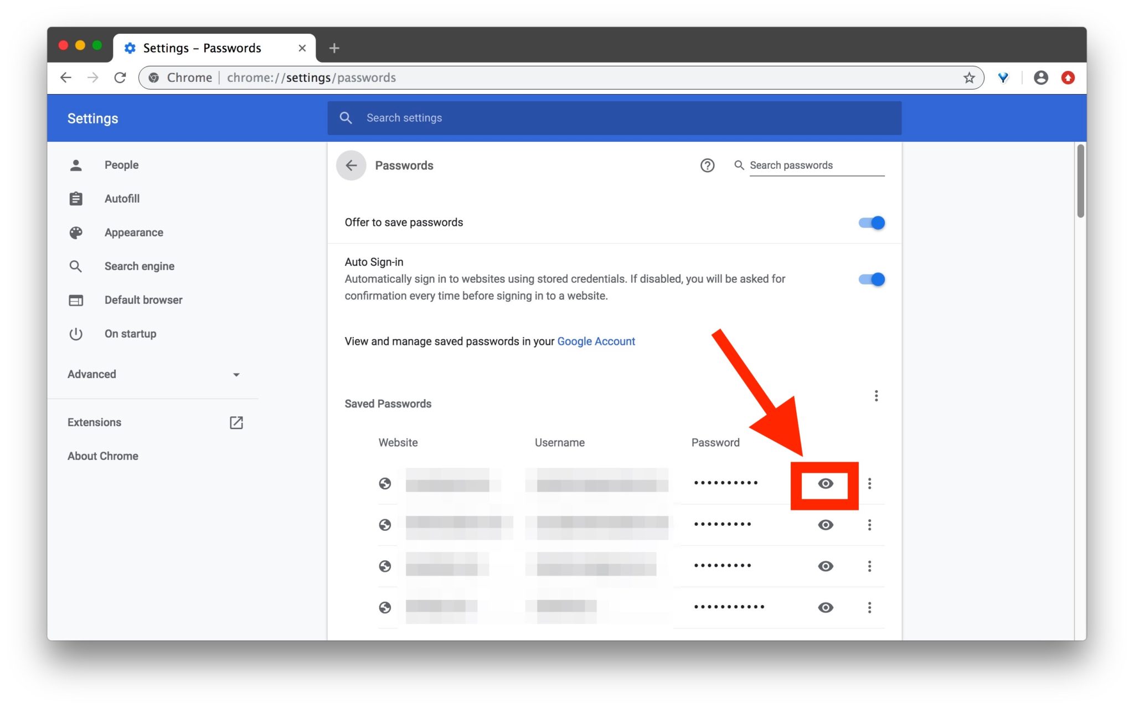Bookmark this page with the star icon
1134x708 pixels.
click(x=969, y=77)
